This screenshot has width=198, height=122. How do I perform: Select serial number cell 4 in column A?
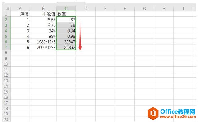click(20, 36)
